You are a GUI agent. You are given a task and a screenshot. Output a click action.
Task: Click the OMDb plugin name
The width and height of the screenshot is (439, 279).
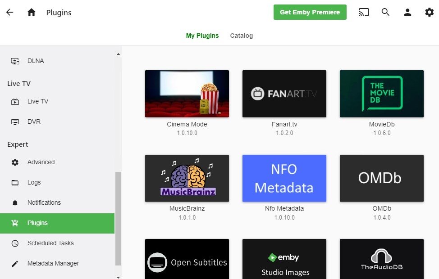[x=382, y=208]
